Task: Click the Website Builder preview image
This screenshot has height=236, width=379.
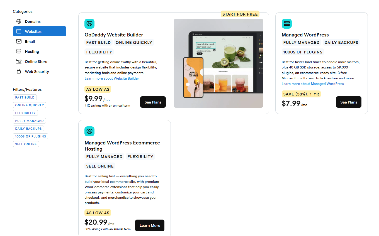Action: 218,63
